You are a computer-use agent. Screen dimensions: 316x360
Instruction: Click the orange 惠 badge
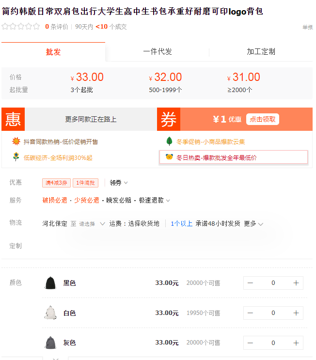coord(13,119)
